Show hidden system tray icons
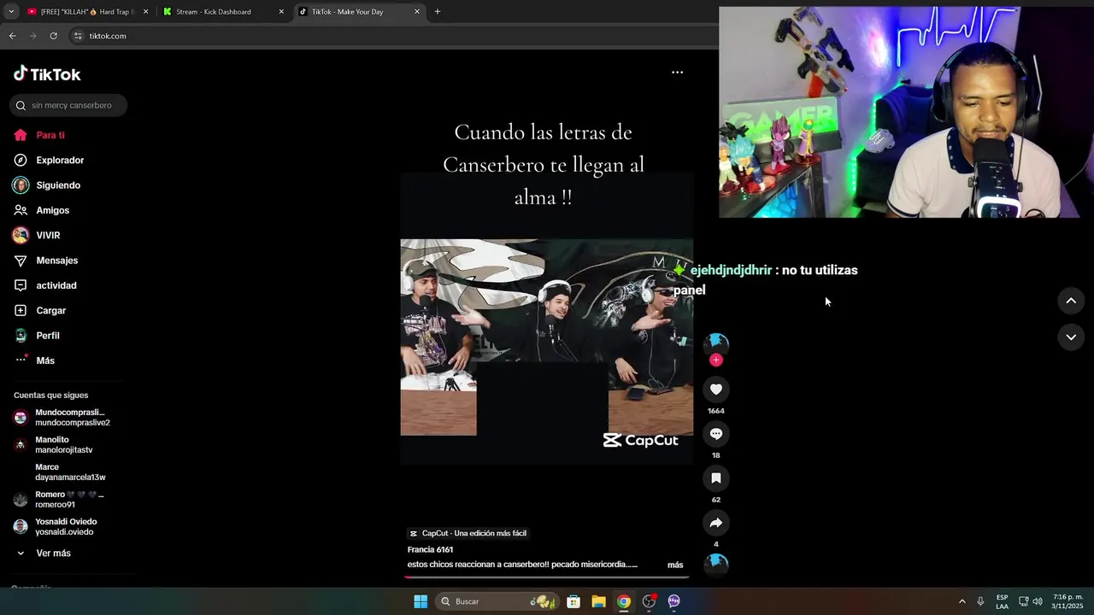The image size is (1094, 615). [962, 601]
